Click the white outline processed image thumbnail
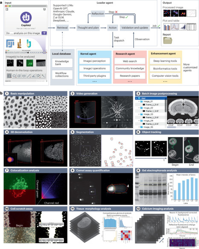This screenshot has height=249, width=199. click(191, 13)
